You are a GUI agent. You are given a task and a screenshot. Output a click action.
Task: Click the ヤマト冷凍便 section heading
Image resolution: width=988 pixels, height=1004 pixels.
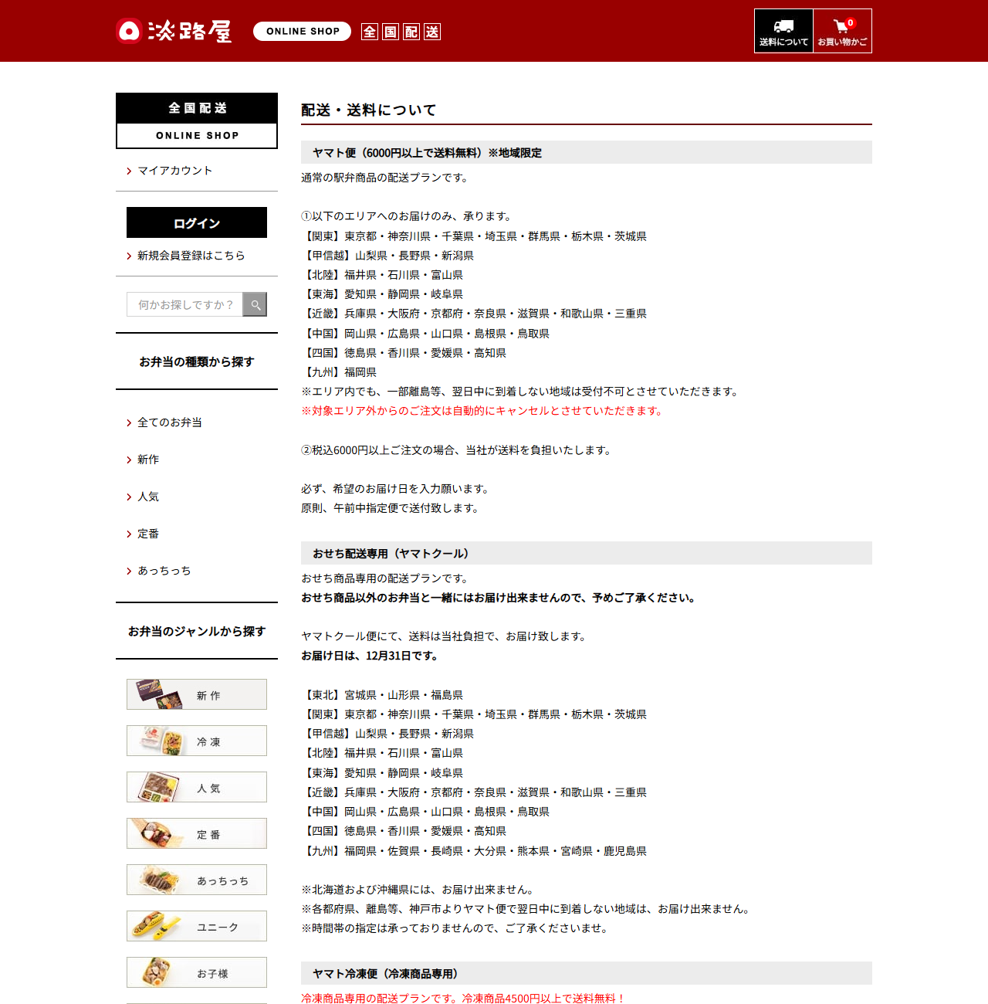(x=587, y=973)
